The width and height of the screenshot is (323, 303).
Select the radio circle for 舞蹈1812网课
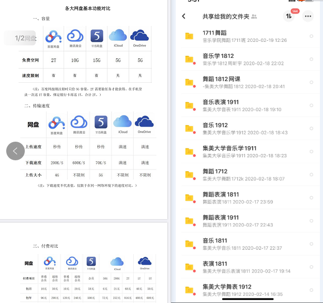pos(311,82)
